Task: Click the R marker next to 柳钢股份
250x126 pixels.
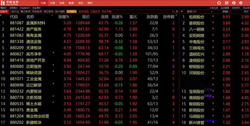Action: [x=213, y=66]
